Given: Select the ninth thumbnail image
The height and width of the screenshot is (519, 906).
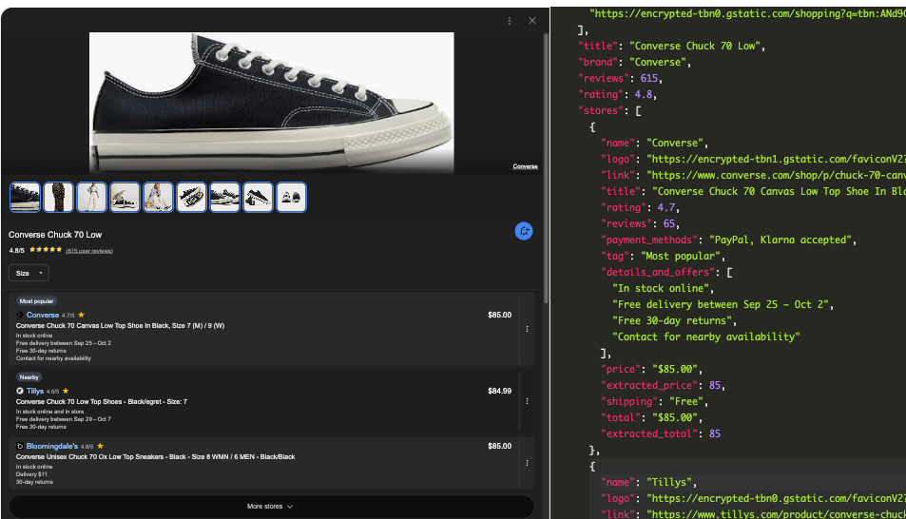Looking at the screenshot, I should pos(291,197).
